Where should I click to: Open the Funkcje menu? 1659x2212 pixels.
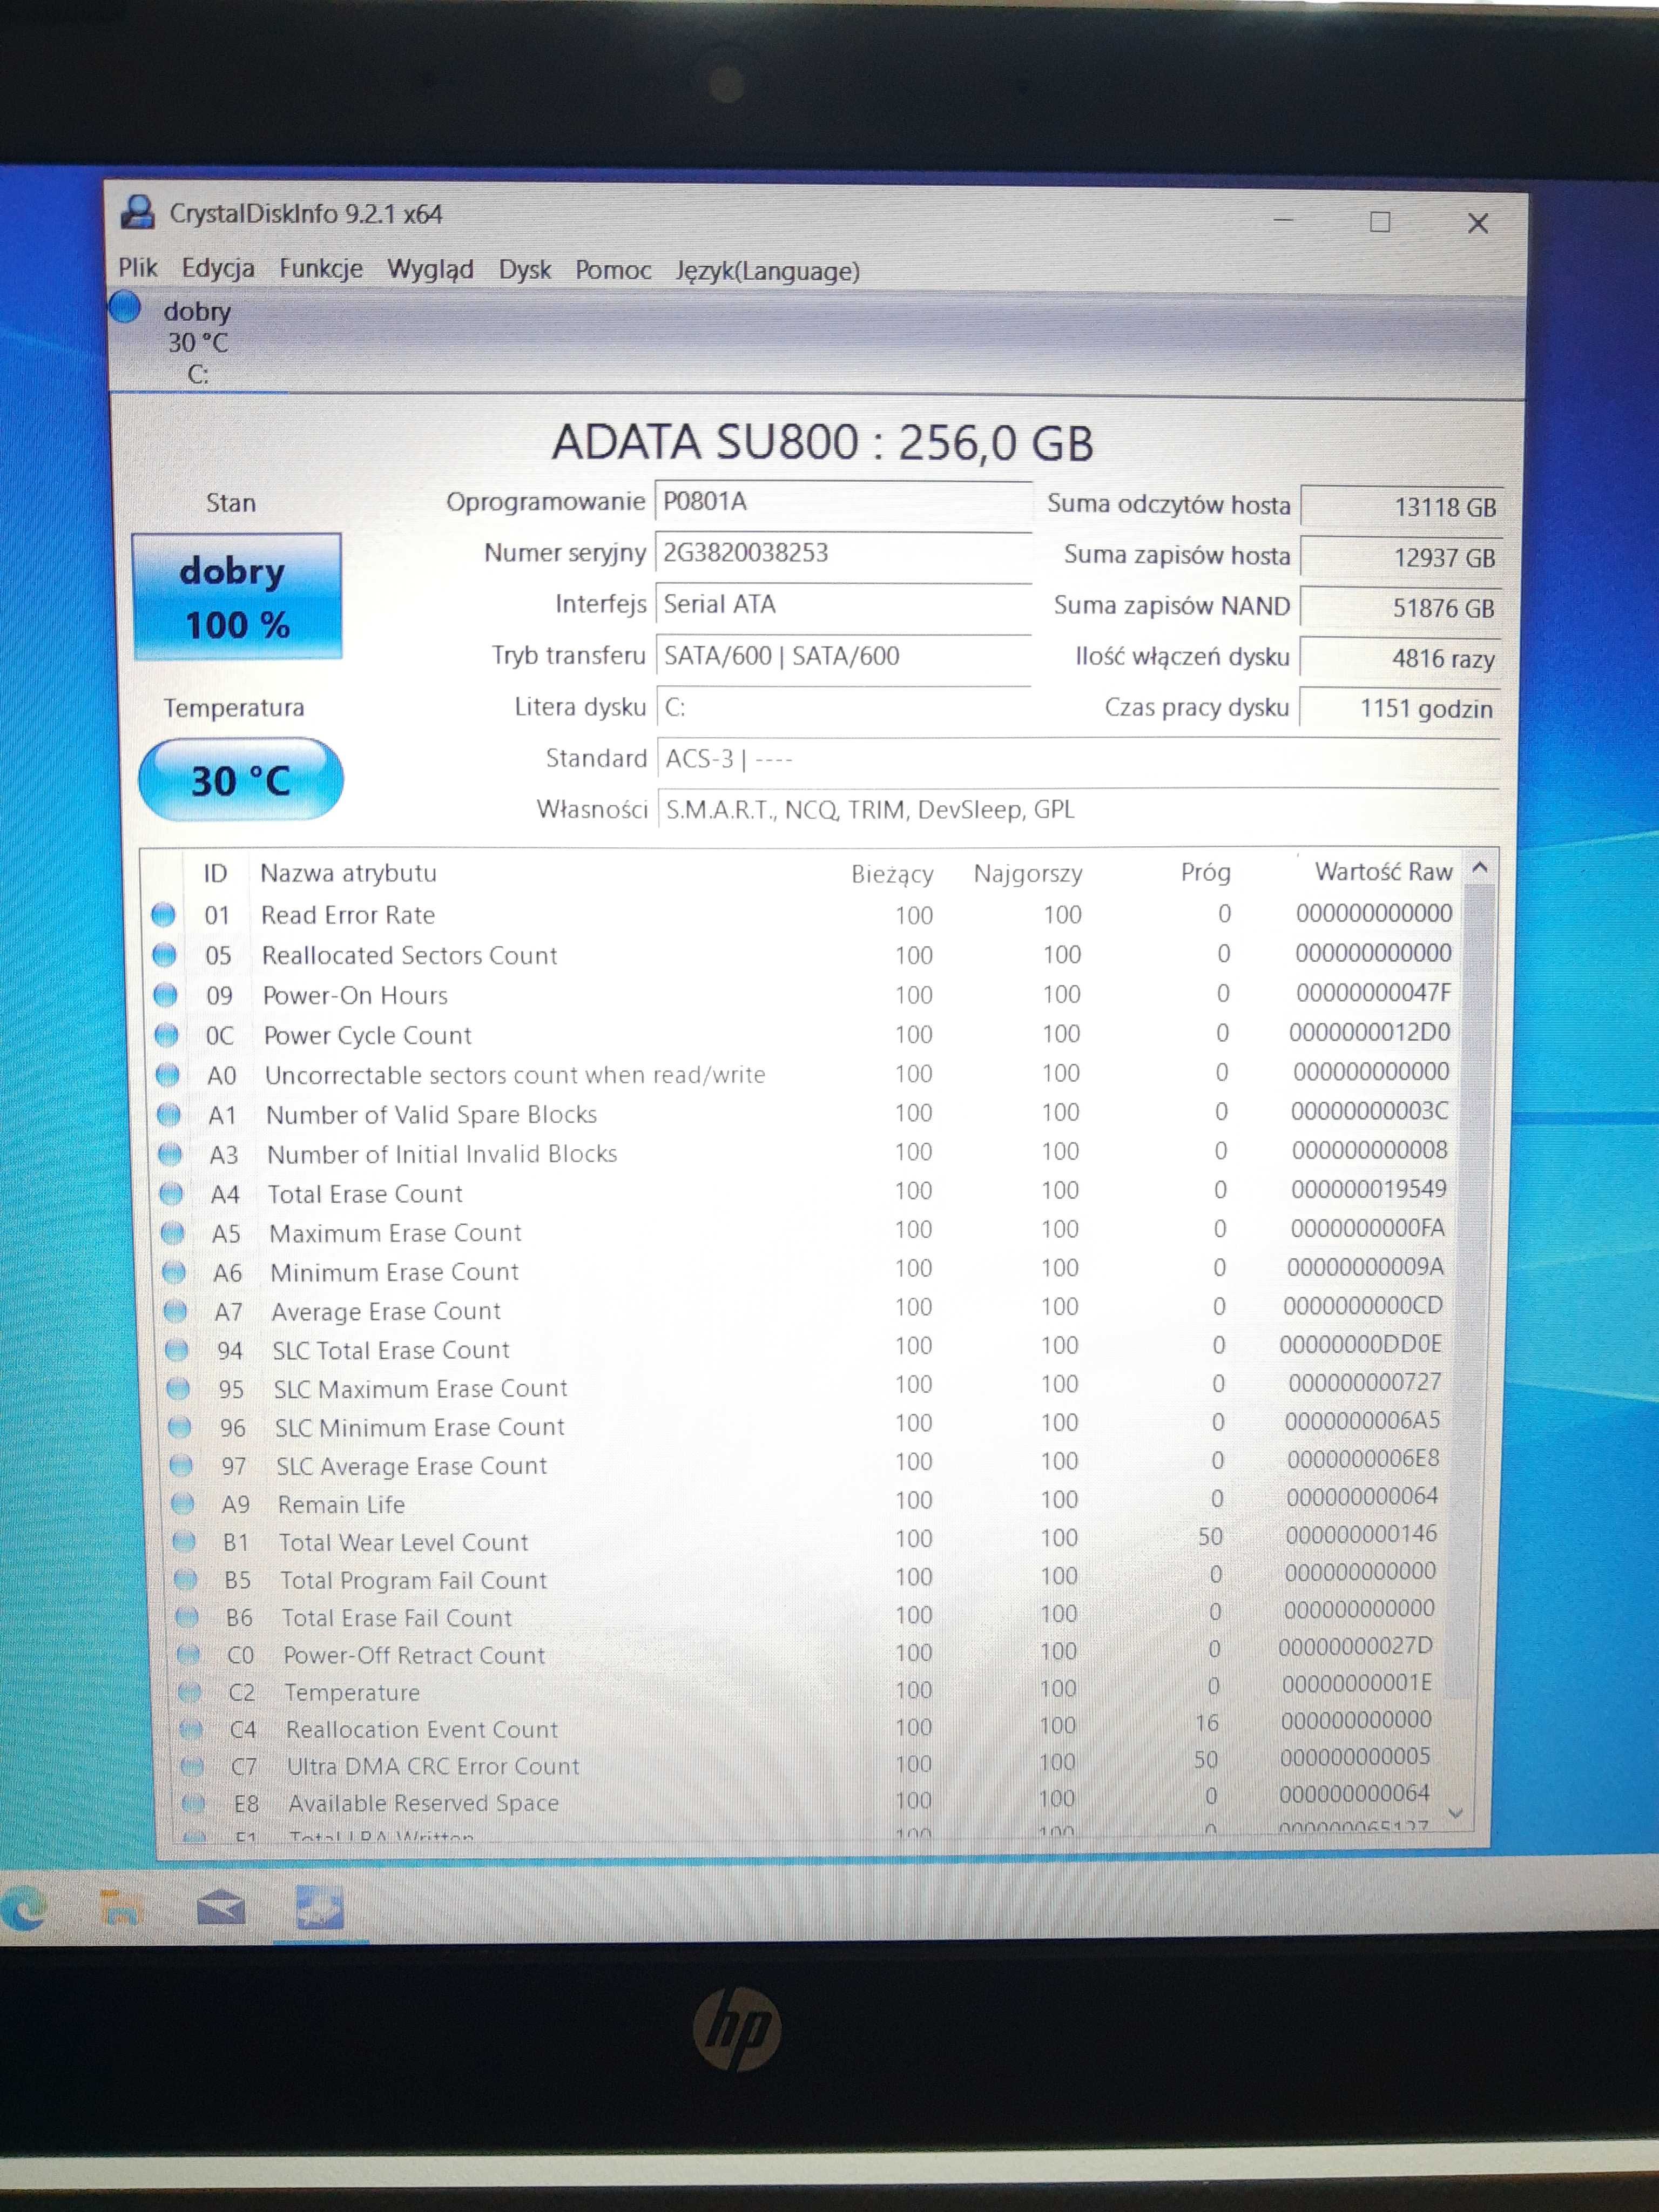point(321,268)
